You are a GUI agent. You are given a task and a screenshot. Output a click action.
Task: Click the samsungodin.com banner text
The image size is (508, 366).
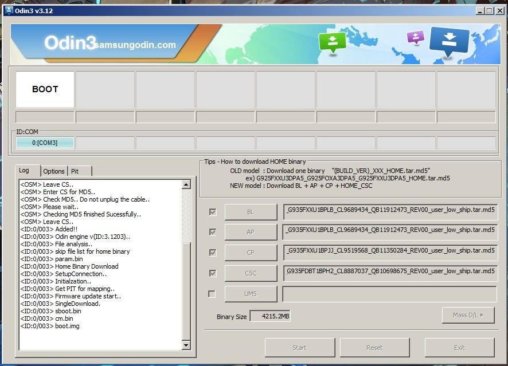136,45
